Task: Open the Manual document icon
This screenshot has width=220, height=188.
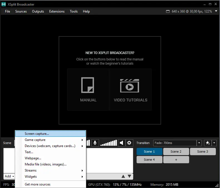Action: (88, 85)
